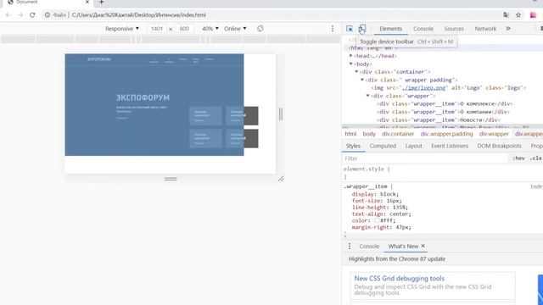The image size is (543, 305).
Task: Select div.wrapper.padding in the breadcrumb bar
Action: 446,134
